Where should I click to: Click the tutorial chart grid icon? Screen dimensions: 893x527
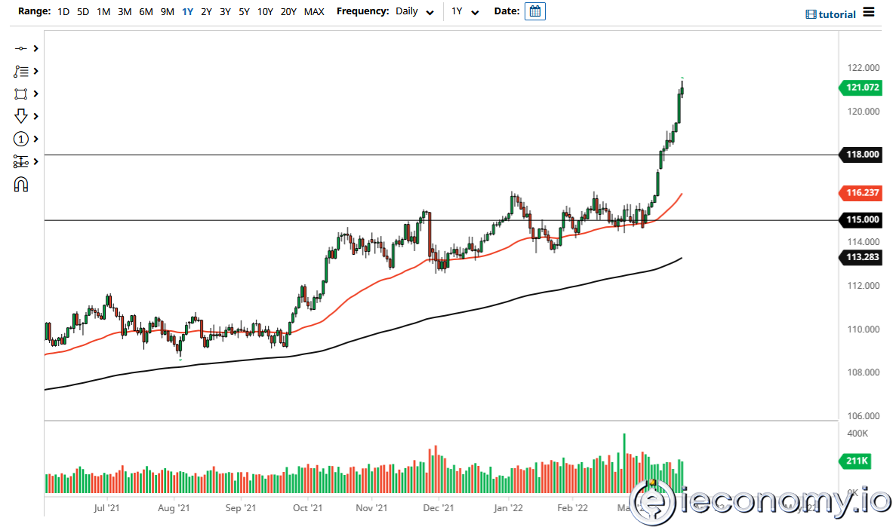point(812,14)
